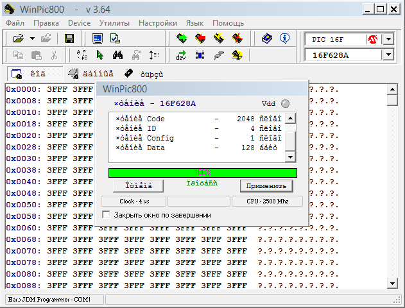Click the blue chip test icon
The width and height of the screenshot is (405, 308).
(200, 55)
